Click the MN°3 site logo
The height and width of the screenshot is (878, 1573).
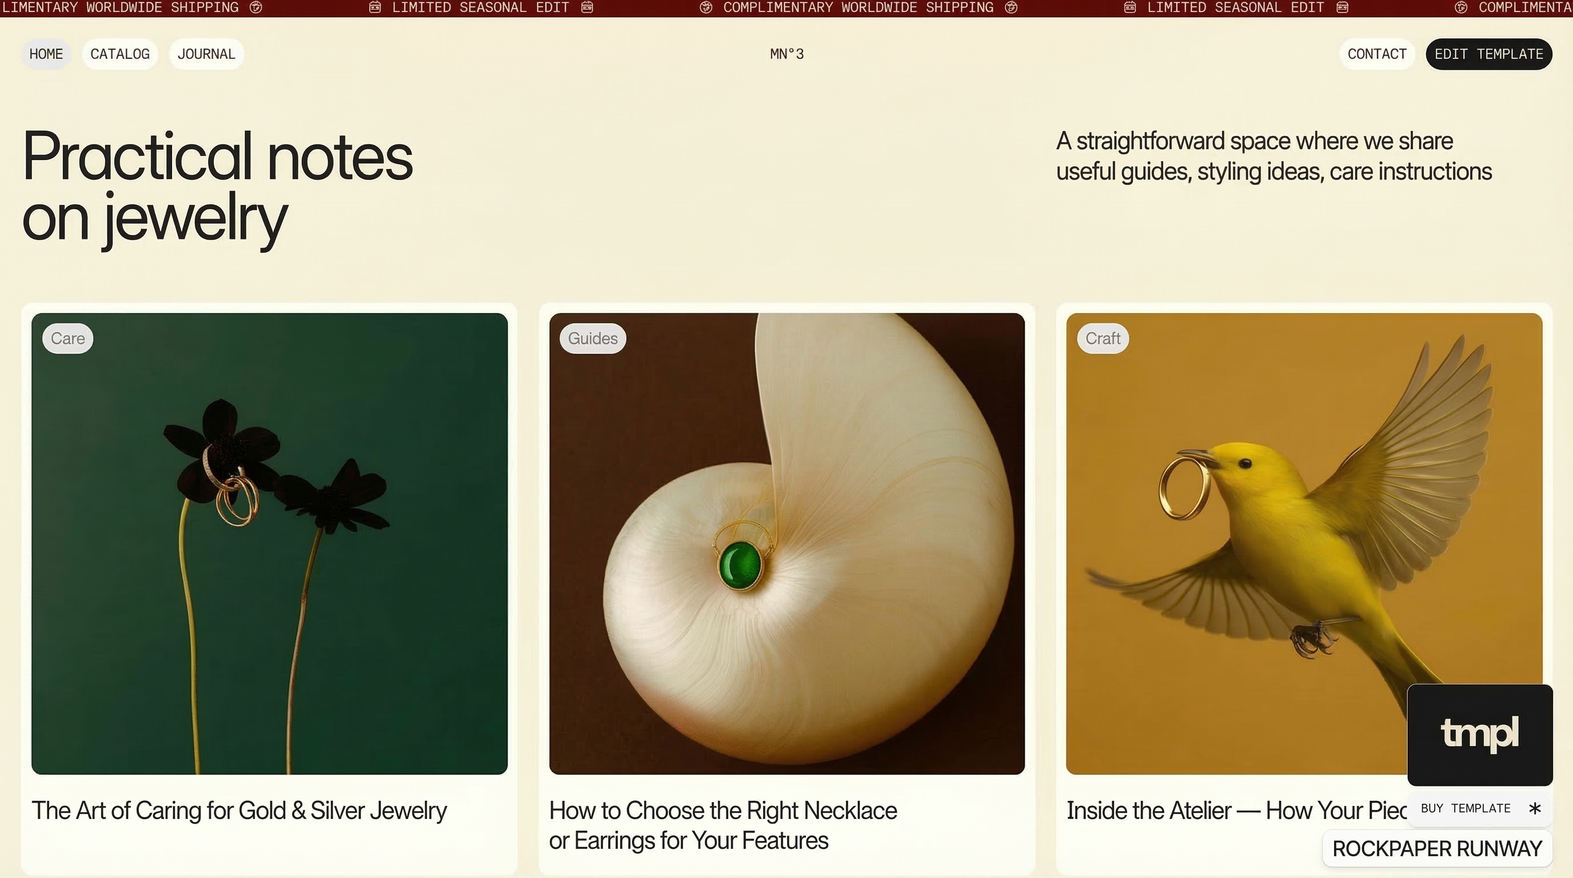[x=787, y=54]
